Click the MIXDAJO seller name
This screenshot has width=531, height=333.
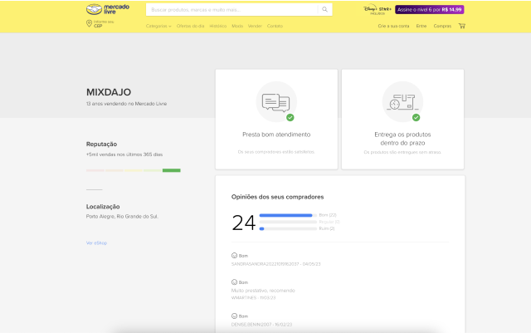point(109,92)
